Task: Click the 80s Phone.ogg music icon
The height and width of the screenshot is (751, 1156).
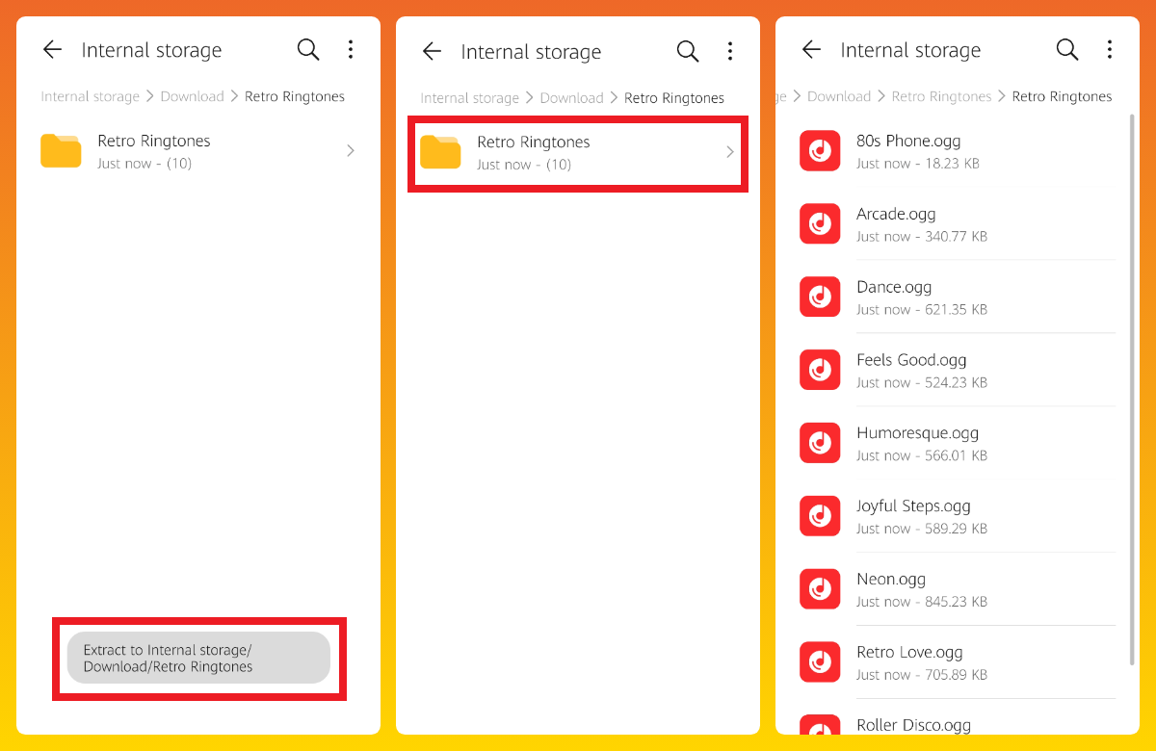Action: (820, 151)
